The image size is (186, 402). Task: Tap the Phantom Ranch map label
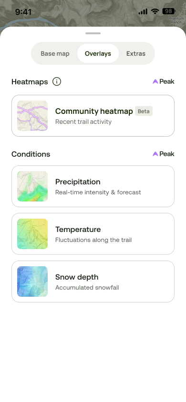[176, 20]
